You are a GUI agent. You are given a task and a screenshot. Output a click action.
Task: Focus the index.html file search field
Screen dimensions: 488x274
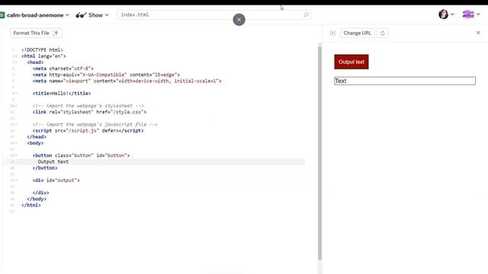[213, 14]
